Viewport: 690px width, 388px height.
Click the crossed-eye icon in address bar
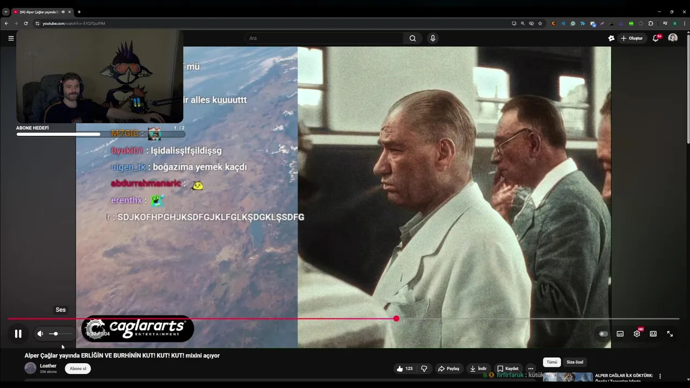click(531, 23)
